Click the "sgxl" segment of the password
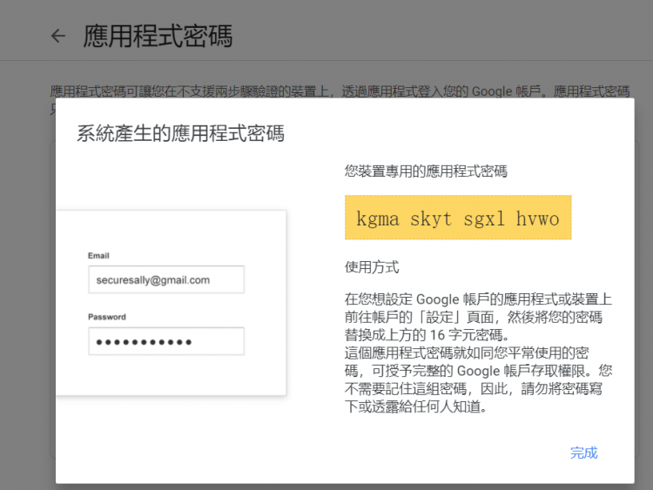The height and width of the screenshot is (490, 653). pyautogui.click(x=482, y=218)
